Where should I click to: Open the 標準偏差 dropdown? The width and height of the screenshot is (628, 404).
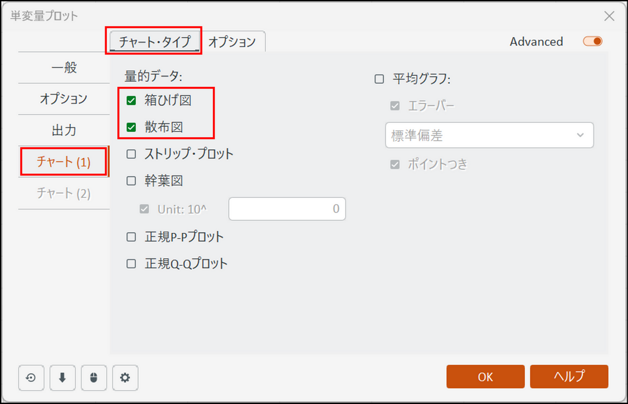coord(489,136)
